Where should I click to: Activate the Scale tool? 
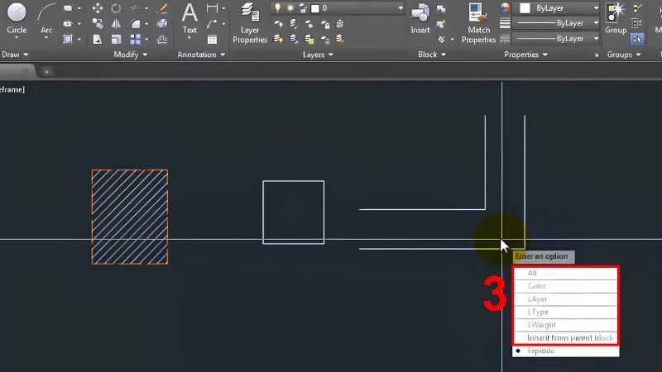116,39
